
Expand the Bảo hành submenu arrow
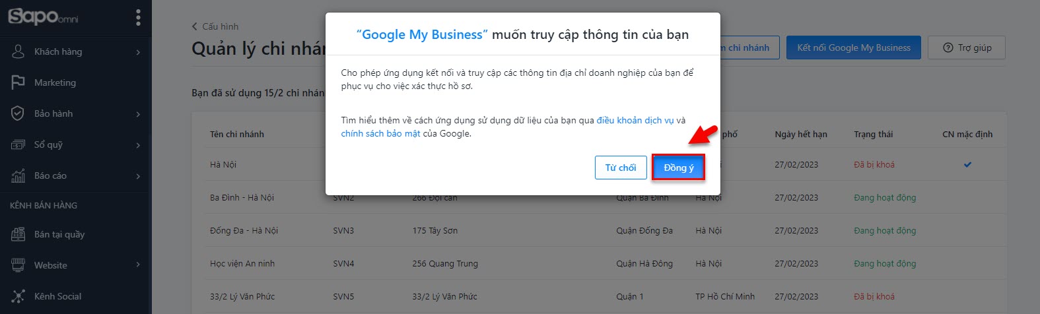tap(138, 114)
